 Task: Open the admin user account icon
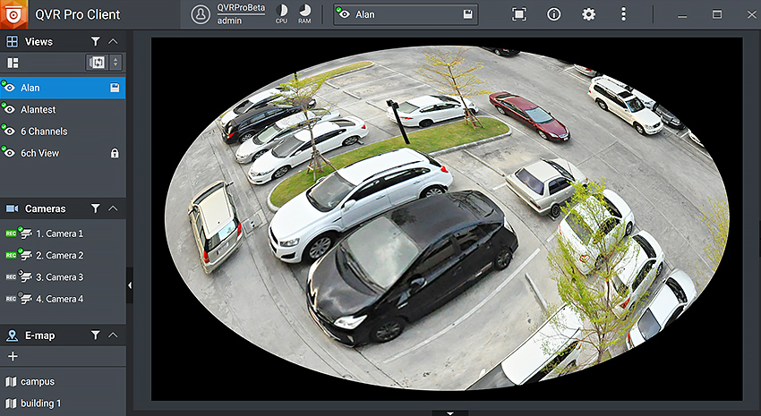(201, 14)
